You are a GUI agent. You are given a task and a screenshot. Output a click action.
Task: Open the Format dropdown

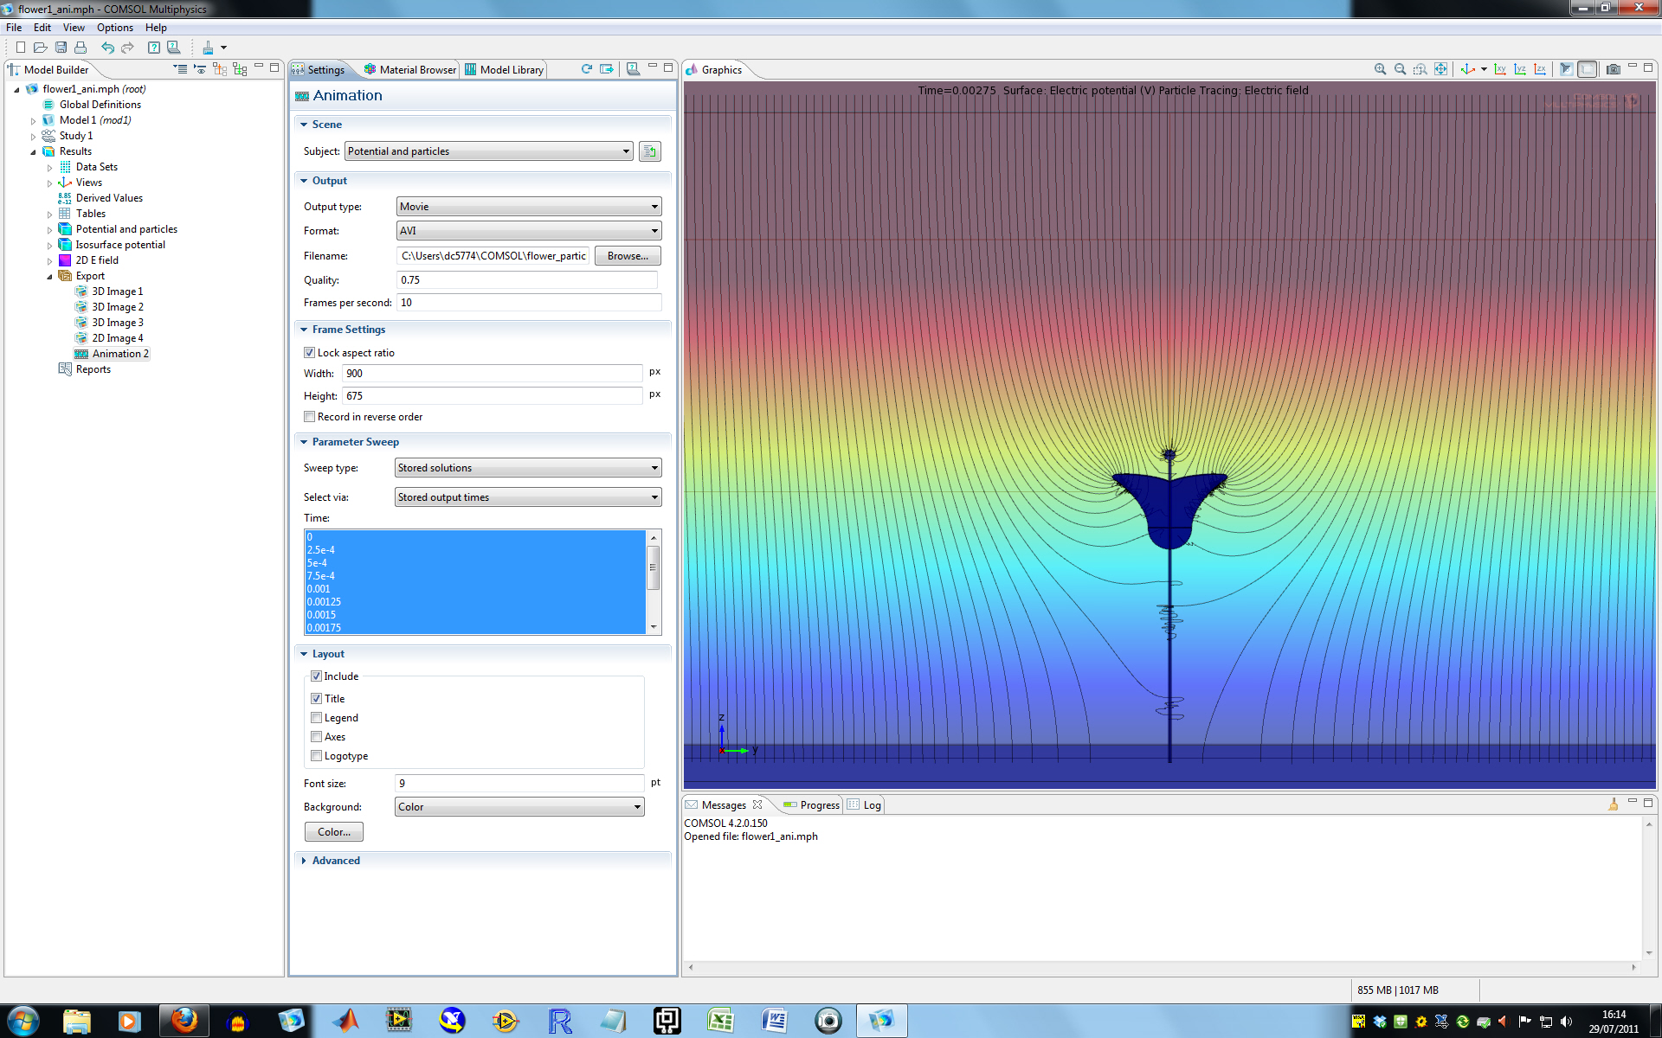pyautogui.click(x=528, y=231)
